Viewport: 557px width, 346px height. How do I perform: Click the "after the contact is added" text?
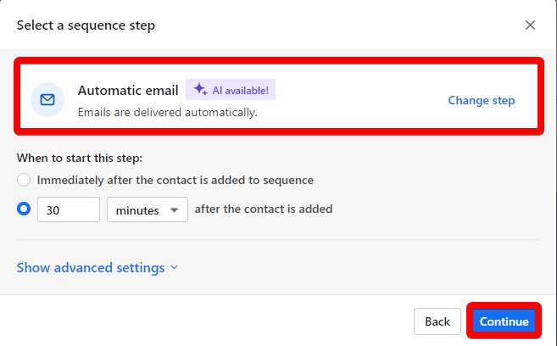(263, 209)
